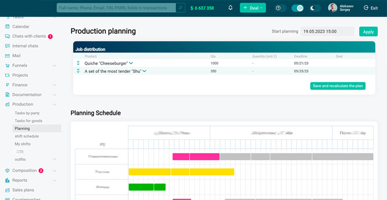This screenshot has height=200, width=387.
Task: Click the Start planning date field
Action: [x=327, y=31]
